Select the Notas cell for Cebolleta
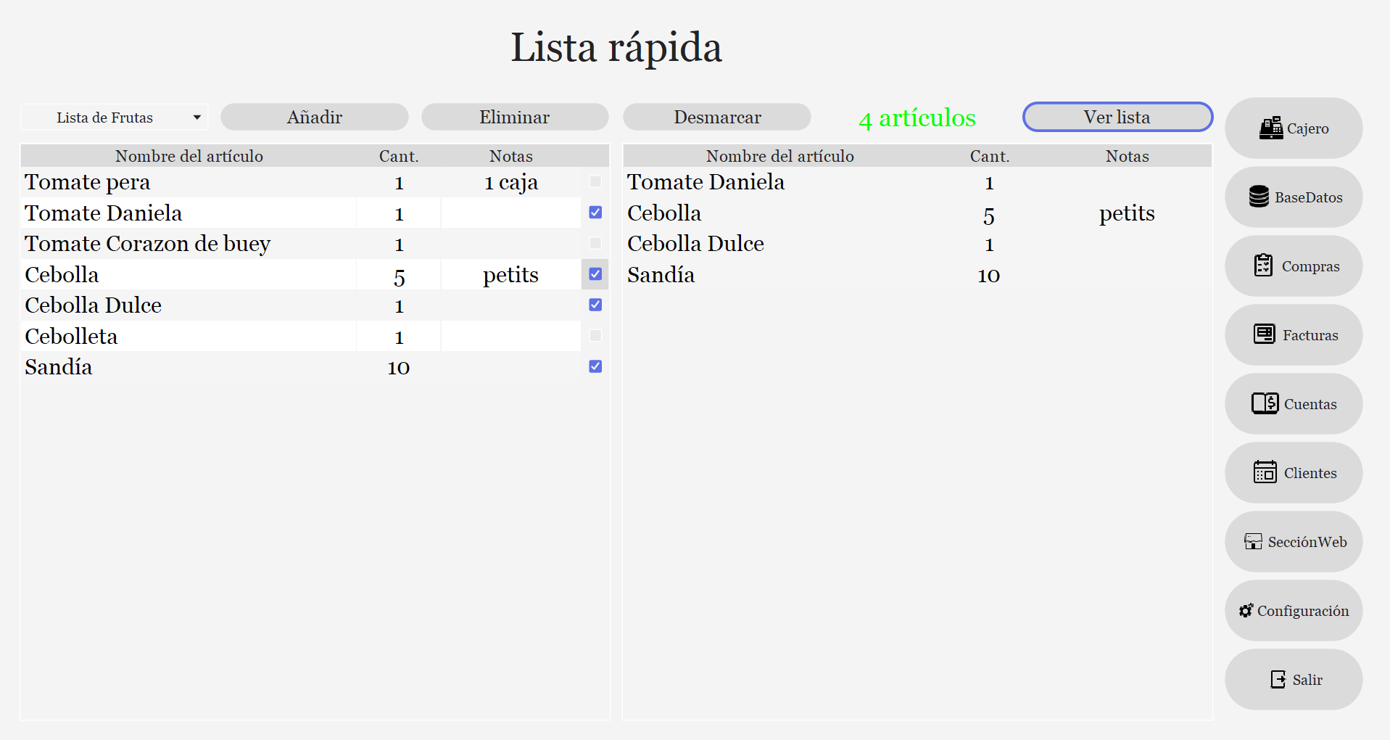1390x740 pixels. (x=510, y=336)
